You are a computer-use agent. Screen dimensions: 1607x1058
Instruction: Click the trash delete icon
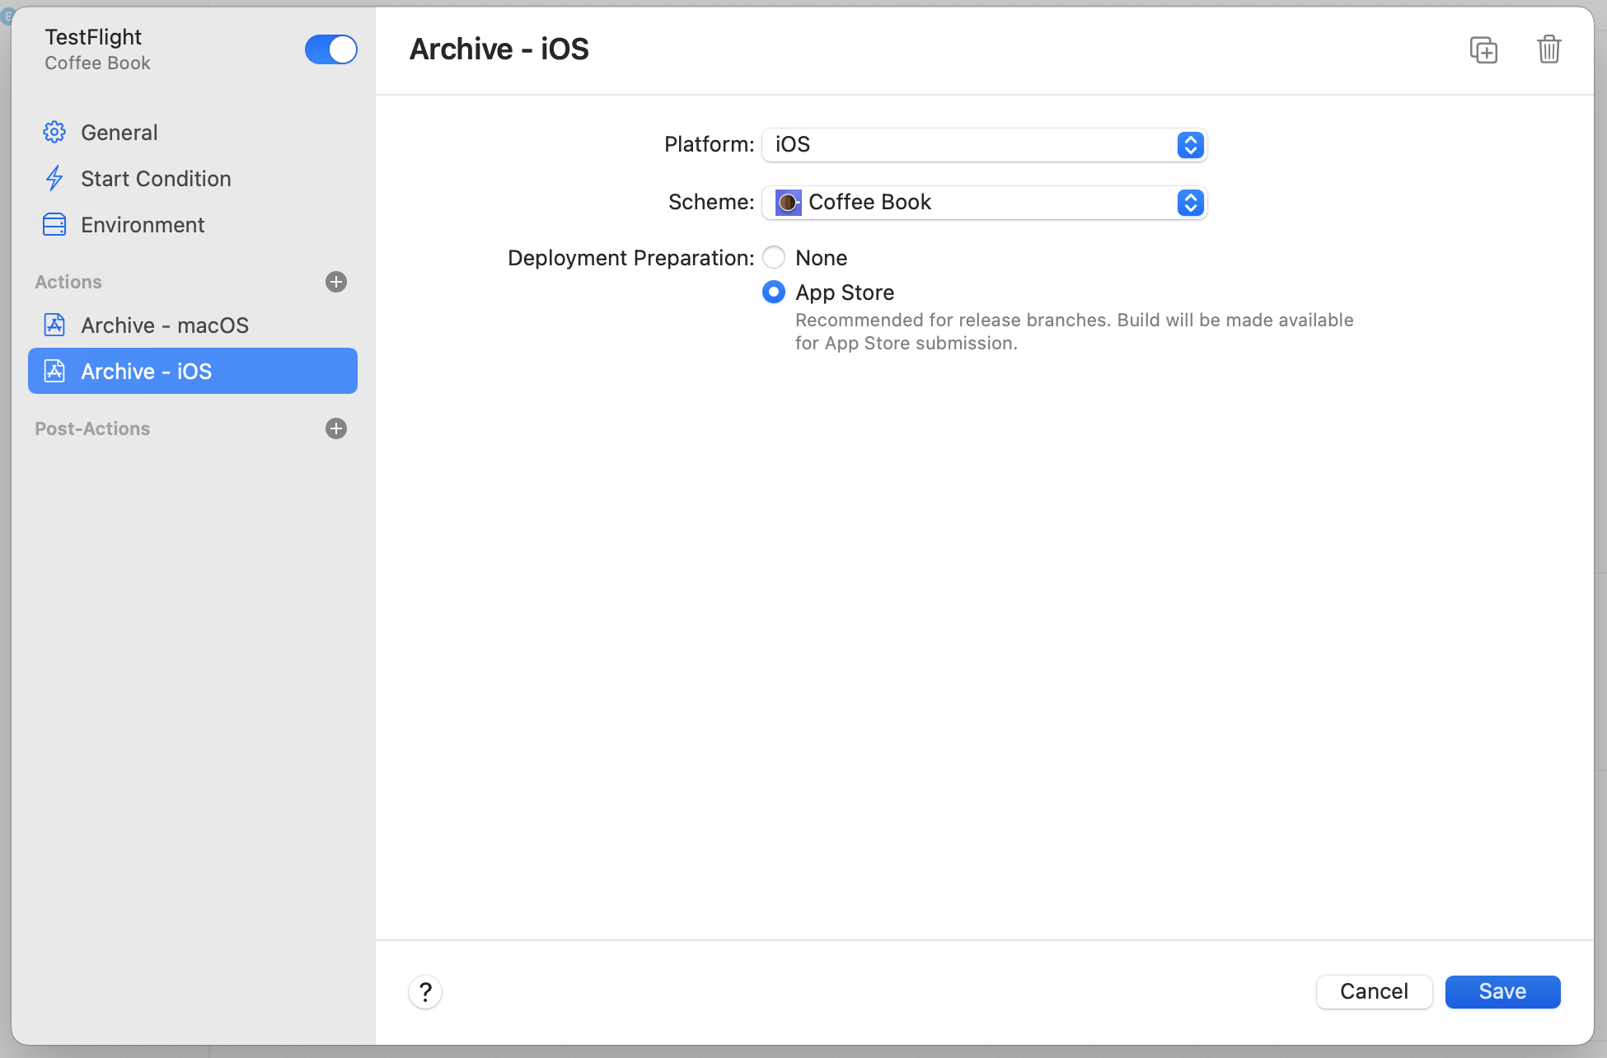tap(1548, 49)
